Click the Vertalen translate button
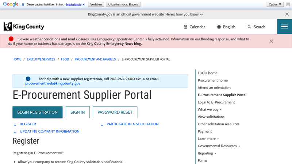This screenshot has width=292, height=164. click(96, 4)
